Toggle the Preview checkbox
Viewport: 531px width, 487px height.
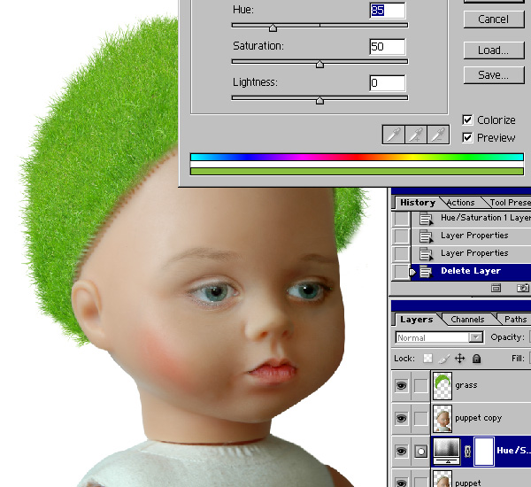click(467, 137)
